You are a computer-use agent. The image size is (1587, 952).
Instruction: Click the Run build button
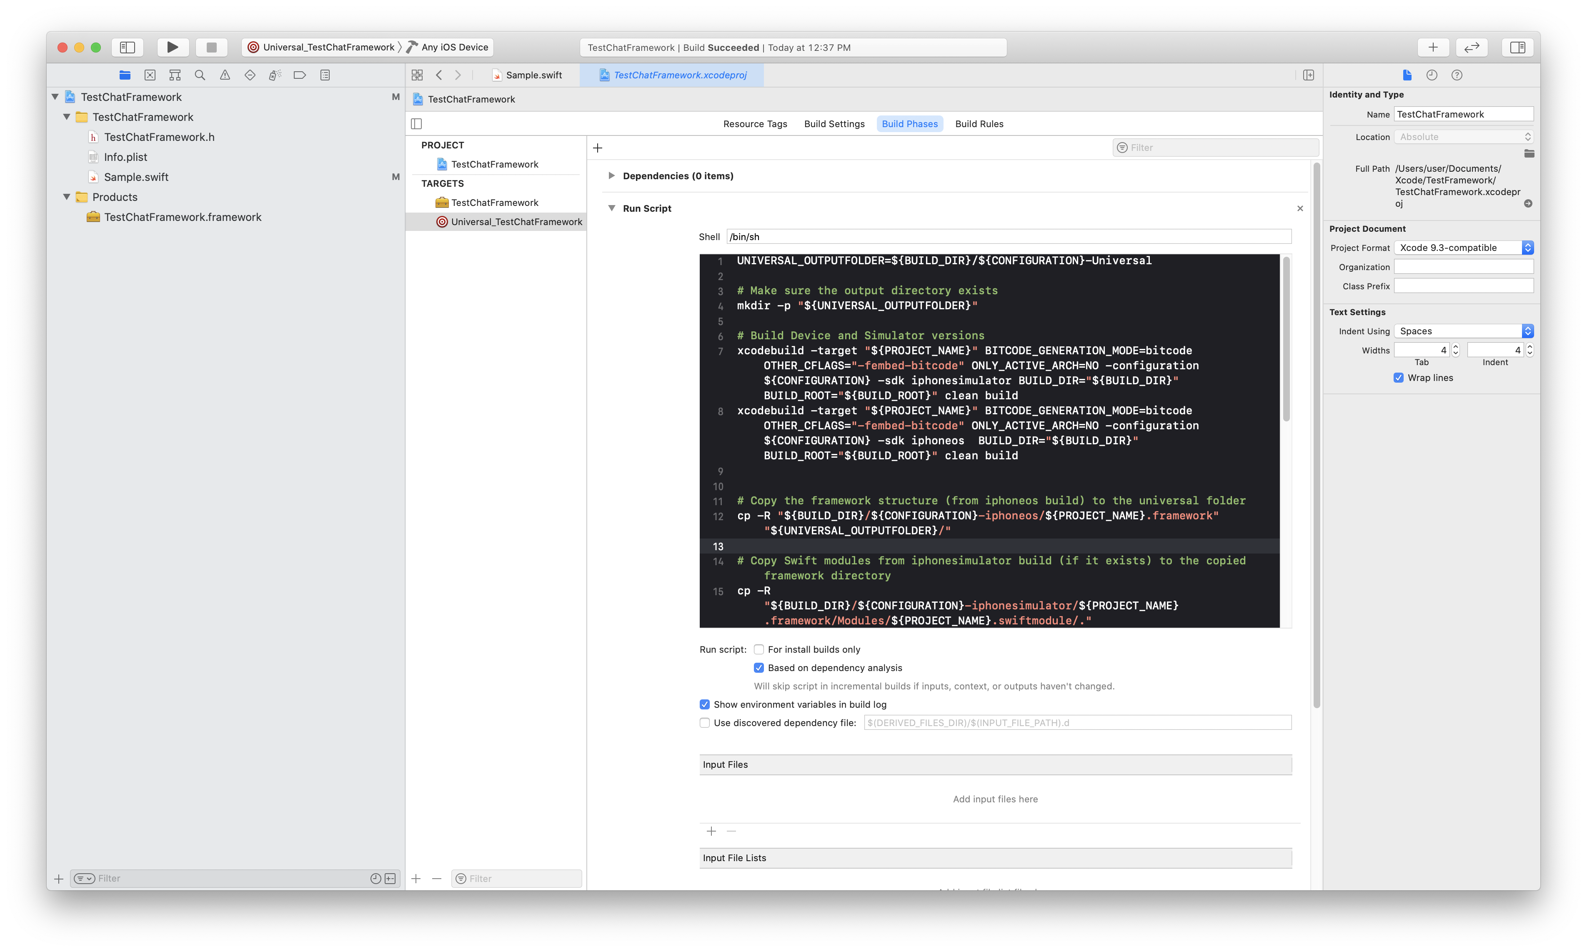pyautogui.click(x=173, y=47)
